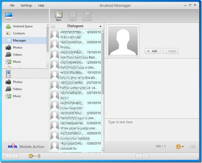Click the 160 / 1 character counter
This screenshot has height=163, width=202.
point(161,146)
